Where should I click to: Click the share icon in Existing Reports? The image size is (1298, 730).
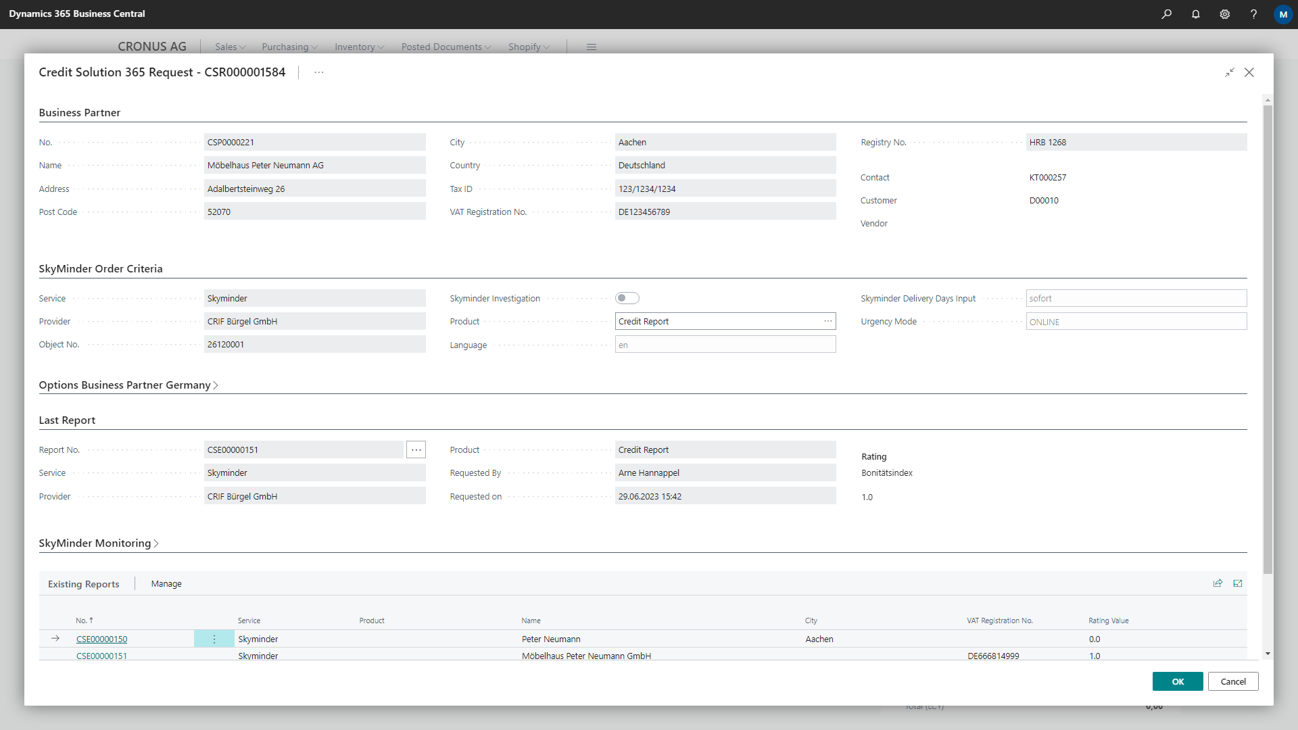pos(1218,583)
